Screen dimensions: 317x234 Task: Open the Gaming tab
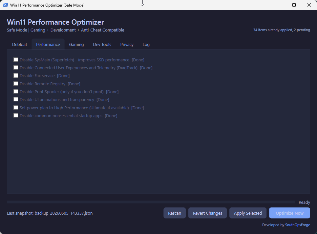(x=76, y=45)
